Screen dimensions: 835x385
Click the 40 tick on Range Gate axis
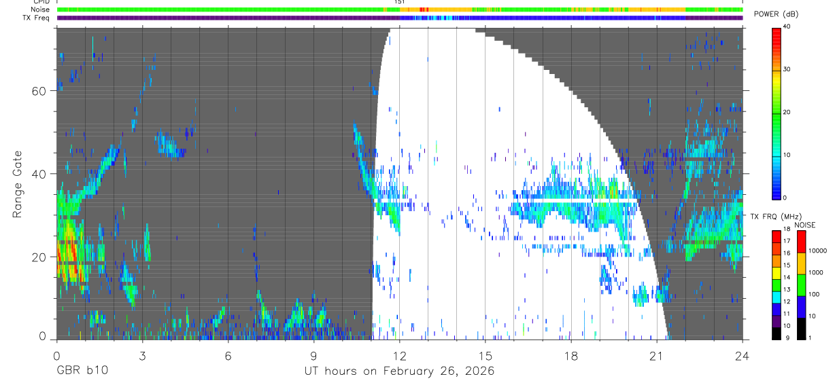[x=39, y=174]
